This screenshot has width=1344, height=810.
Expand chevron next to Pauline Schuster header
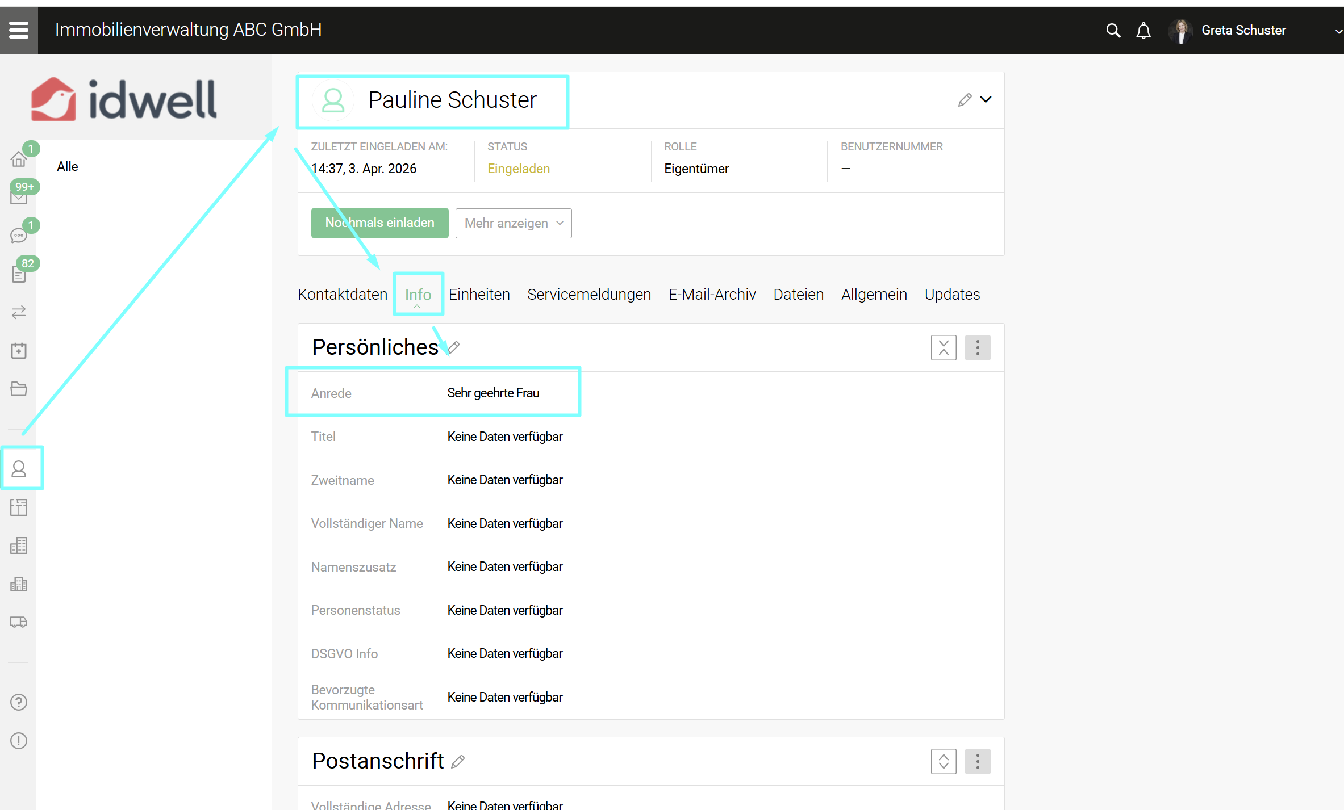pos(986,99)
